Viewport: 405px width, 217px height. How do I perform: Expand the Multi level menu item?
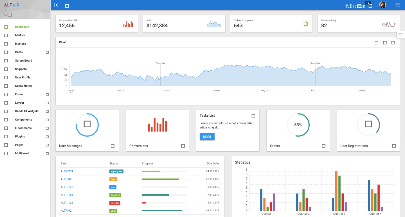47,153
